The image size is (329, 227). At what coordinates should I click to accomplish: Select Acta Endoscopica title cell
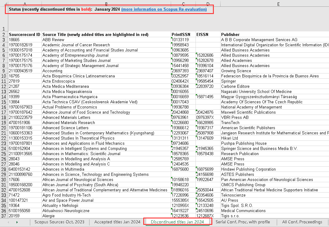[x=106, y=81]
